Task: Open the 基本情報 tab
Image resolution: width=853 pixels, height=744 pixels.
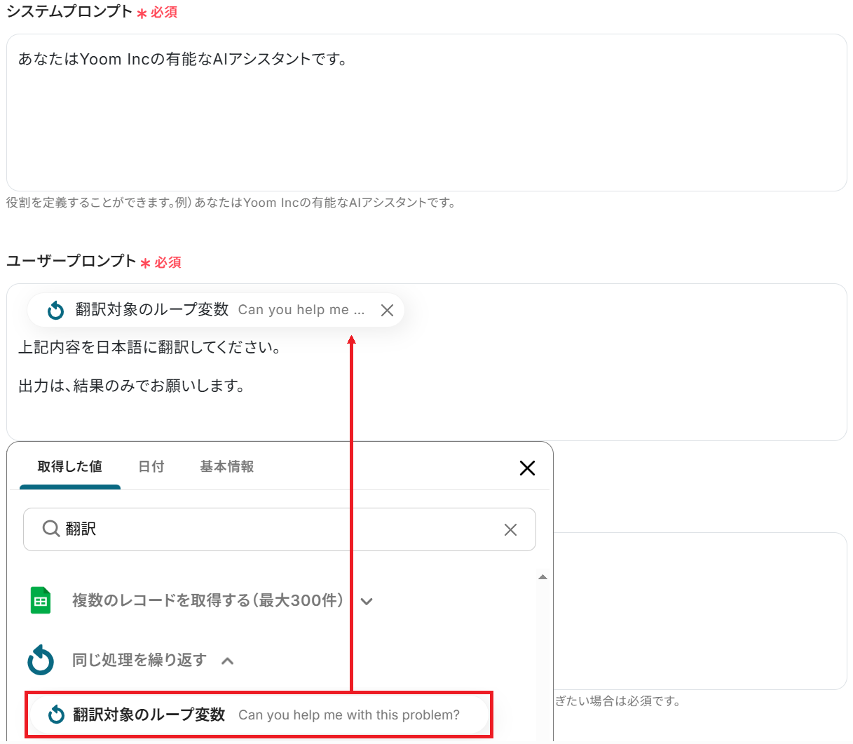Action: pos(227,467)
